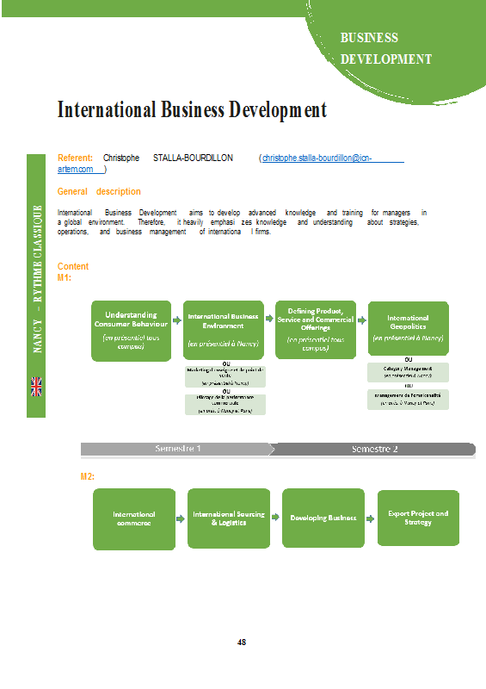
Task: Click the Developing Business box
Action: [x=323, y=518]
